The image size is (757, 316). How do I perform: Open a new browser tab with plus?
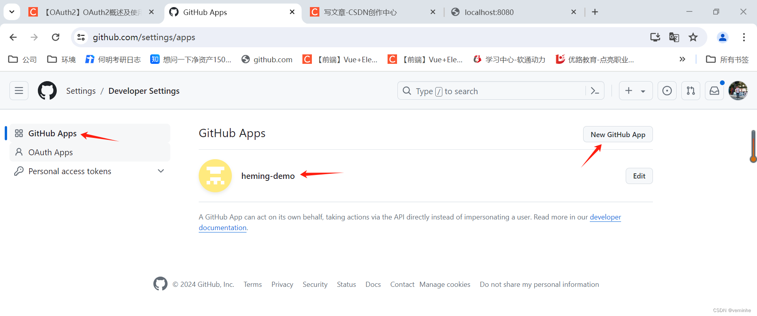coord(595,12)
